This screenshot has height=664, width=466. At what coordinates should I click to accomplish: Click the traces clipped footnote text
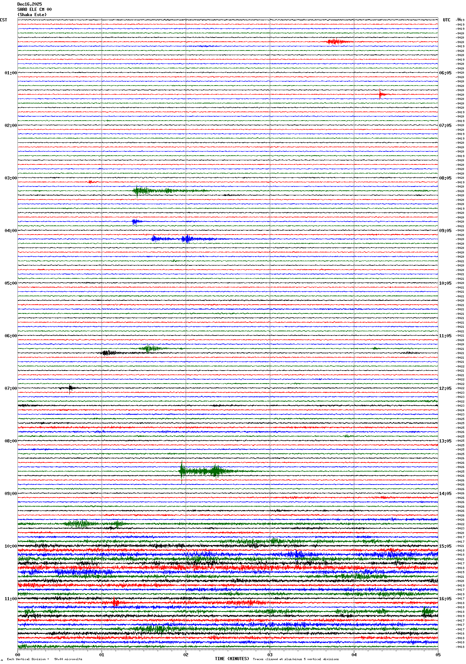[x=296, y=659]
